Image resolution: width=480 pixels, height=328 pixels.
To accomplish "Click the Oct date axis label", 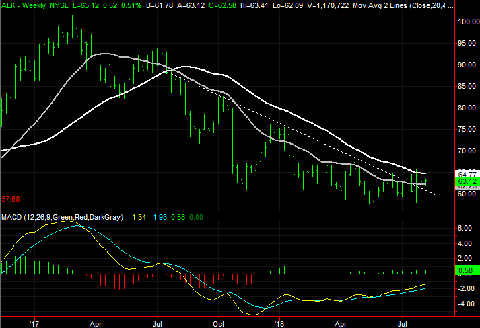I will (219, 324).
